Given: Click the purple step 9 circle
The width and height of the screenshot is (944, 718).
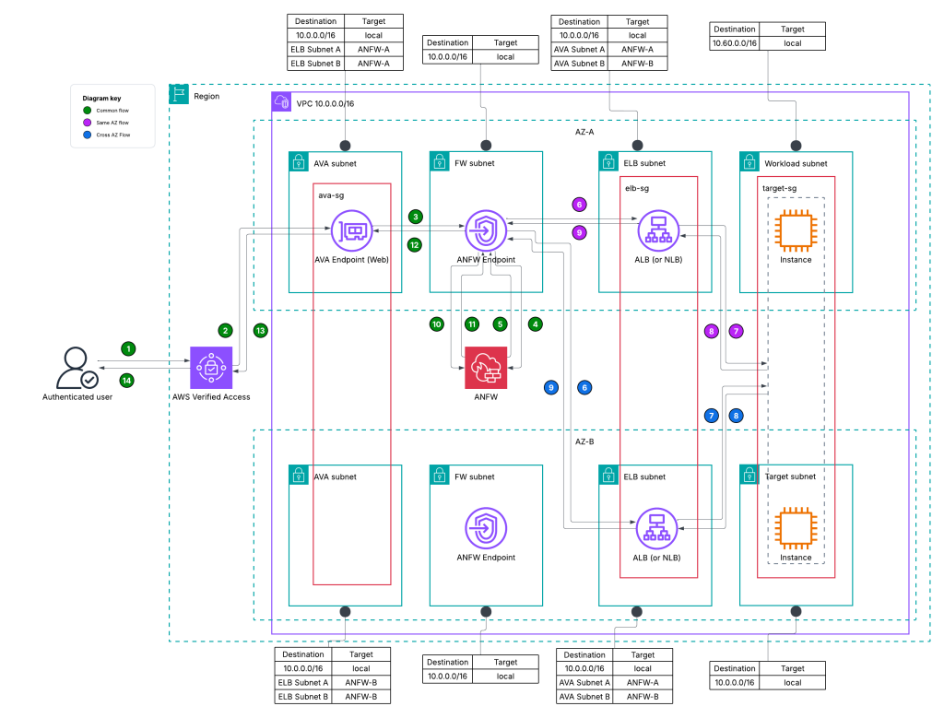Looking at the screenshot, I should [x=579, y=232].
